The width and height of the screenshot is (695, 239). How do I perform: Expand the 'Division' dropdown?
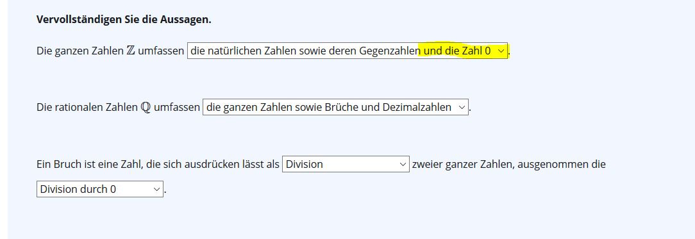(x=346, y=164)
